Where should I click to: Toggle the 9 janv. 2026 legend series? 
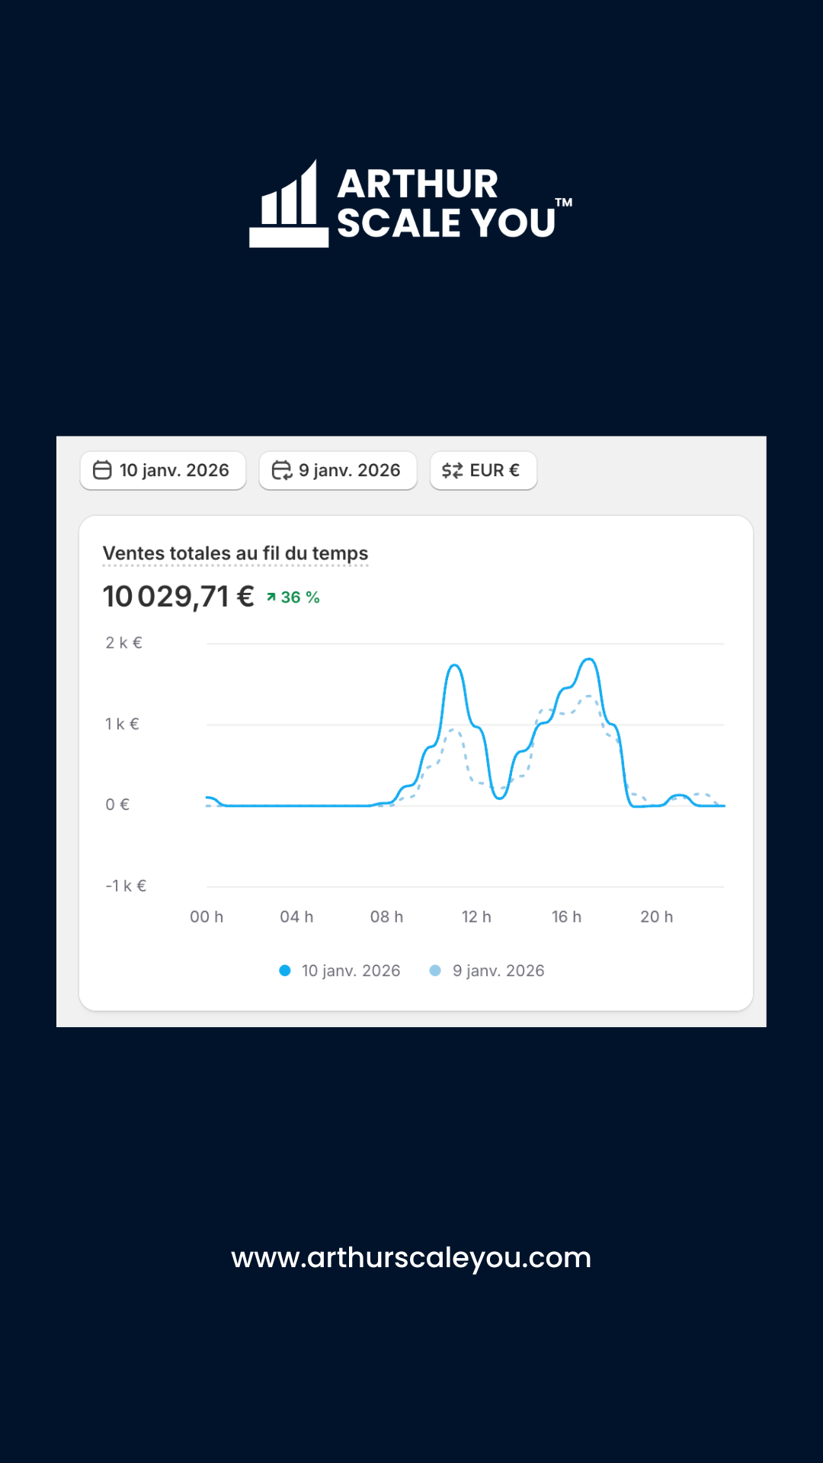coord(488,971)
